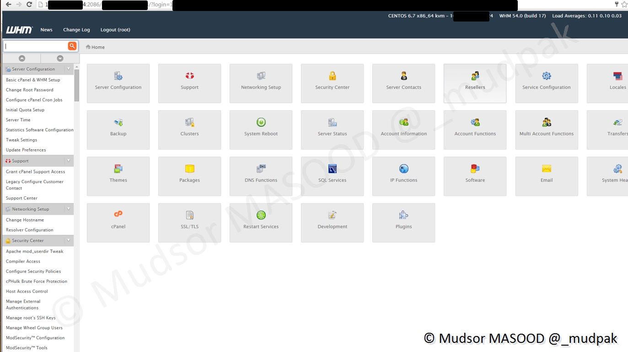Open the News menu item
This screenshot has width=628, height=352.
(46, 30)
